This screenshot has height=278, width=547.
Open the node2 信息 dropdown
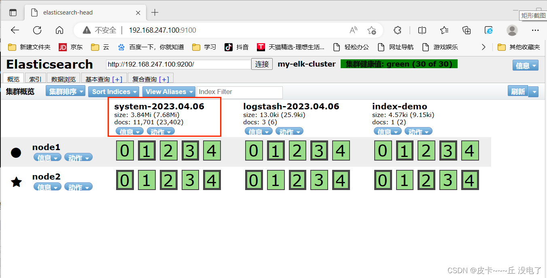click(47, 187)
